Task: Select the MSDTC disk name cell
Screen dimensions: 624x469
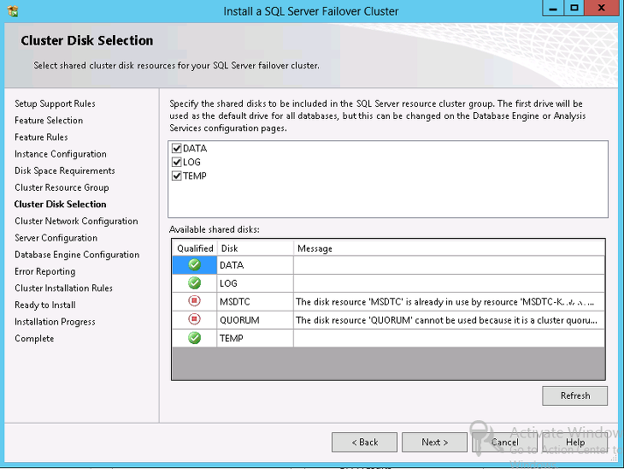Action: [x=255, y=301]
